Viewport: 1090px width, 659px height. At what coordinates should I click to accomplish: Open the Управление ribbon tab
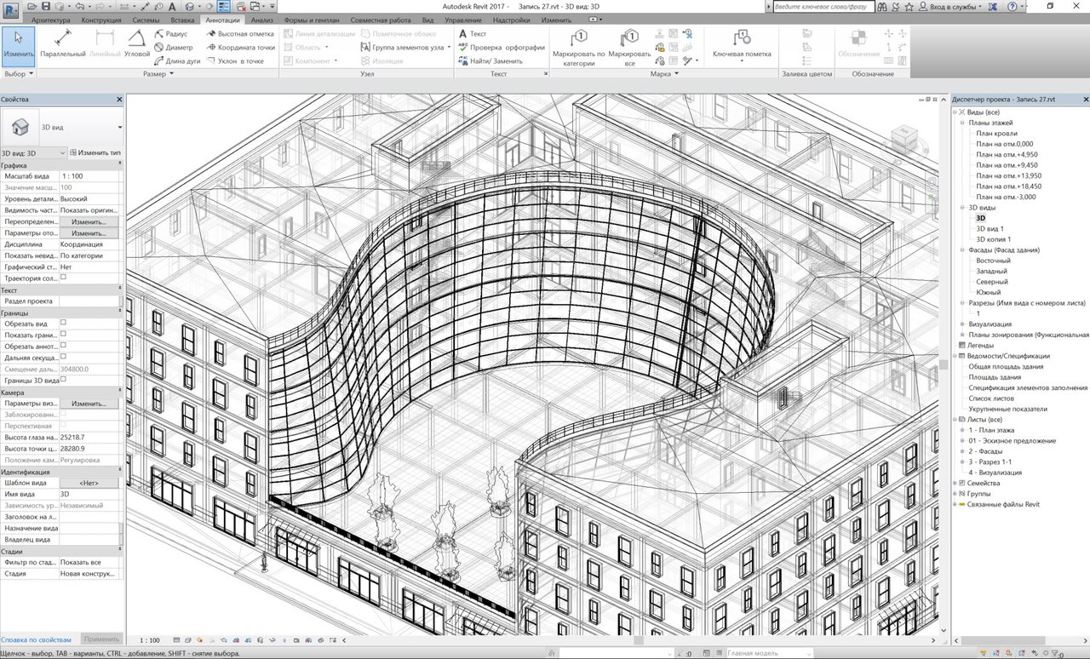tap(462, 19)
